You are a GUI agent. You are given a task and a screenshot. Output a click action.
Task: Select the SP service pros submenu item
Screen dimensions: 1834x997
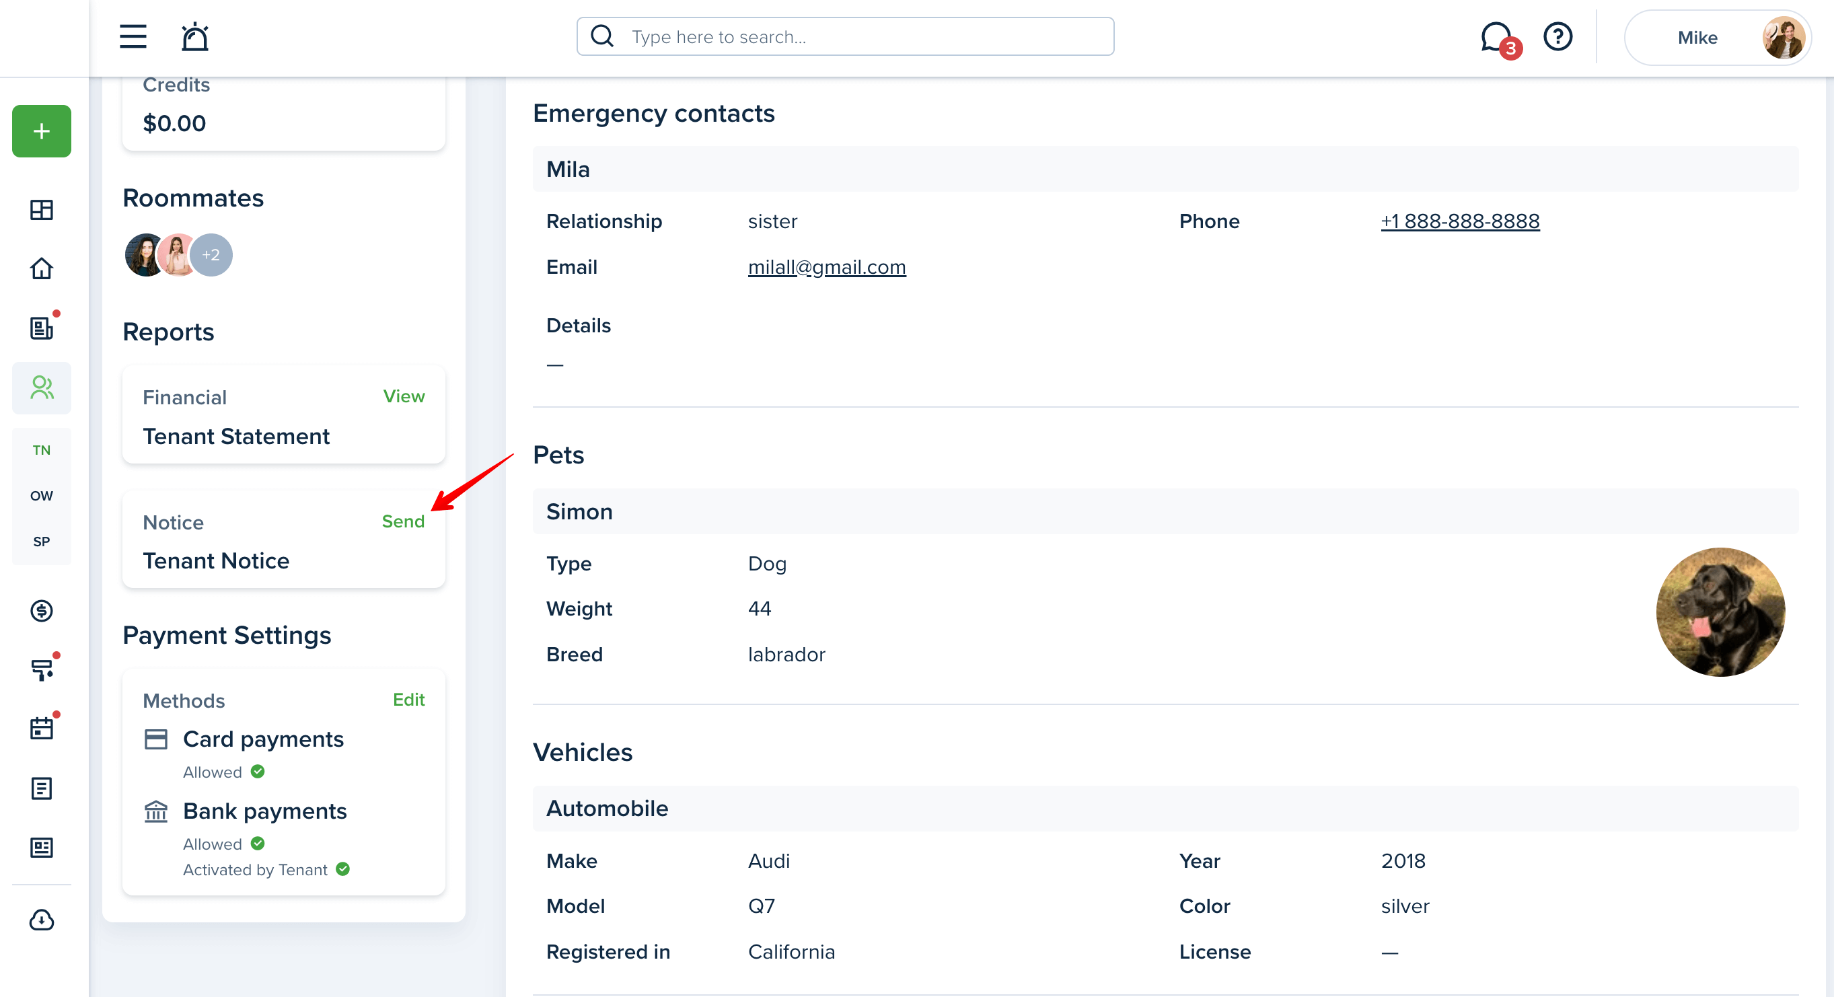(x=41, y=542)
